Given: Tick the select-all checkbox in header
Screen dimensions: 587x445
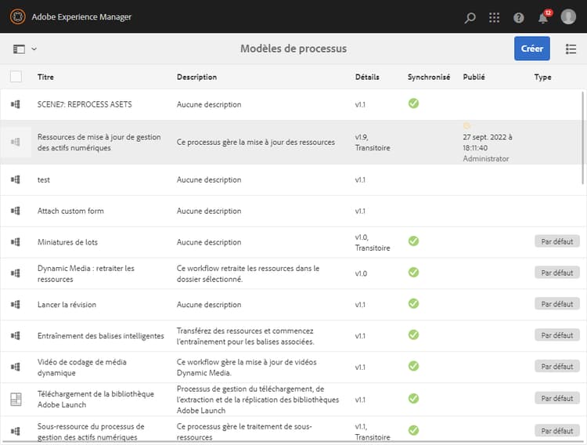Looking at the screenshot, I should click(x=16, y=77).
